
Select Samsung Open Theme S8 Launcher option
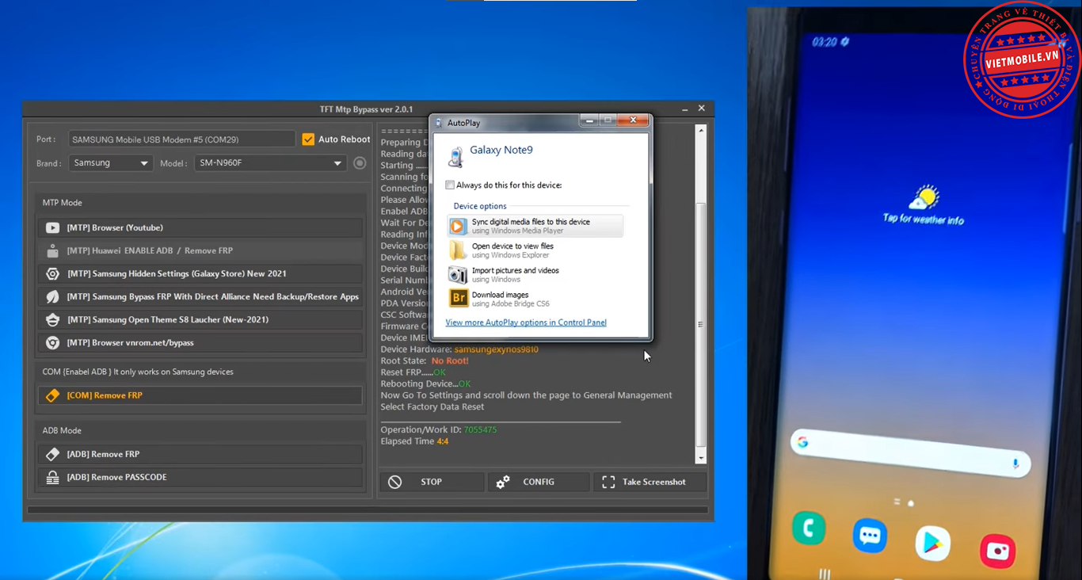200,319
